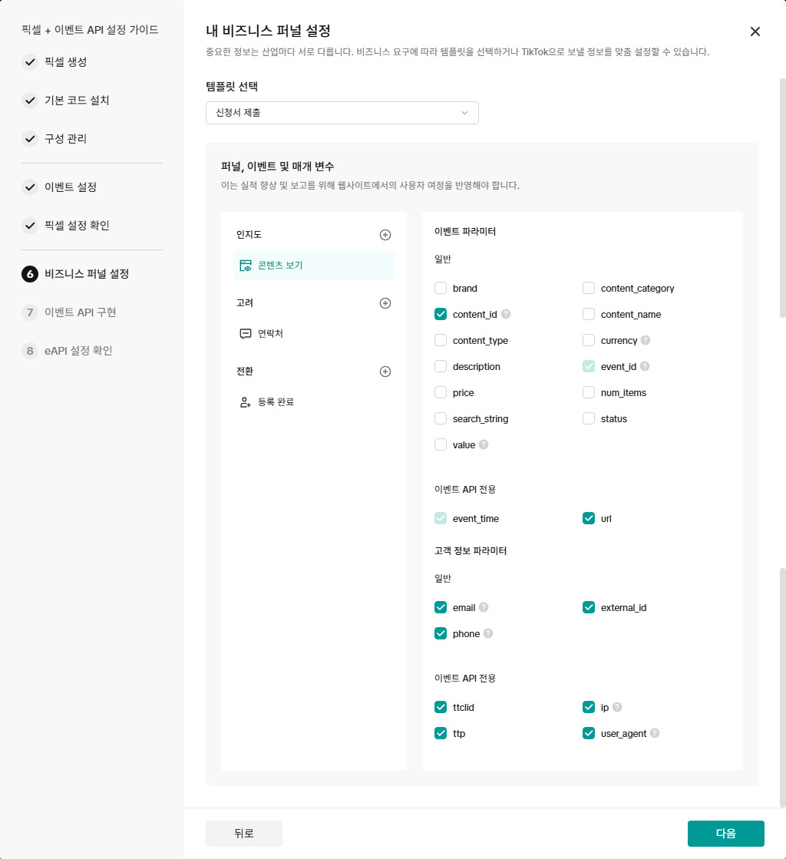Image resolution: width=786 pixels, height=859 pixels.
Task: Click the help icon beside content_id
Action: 506,314
